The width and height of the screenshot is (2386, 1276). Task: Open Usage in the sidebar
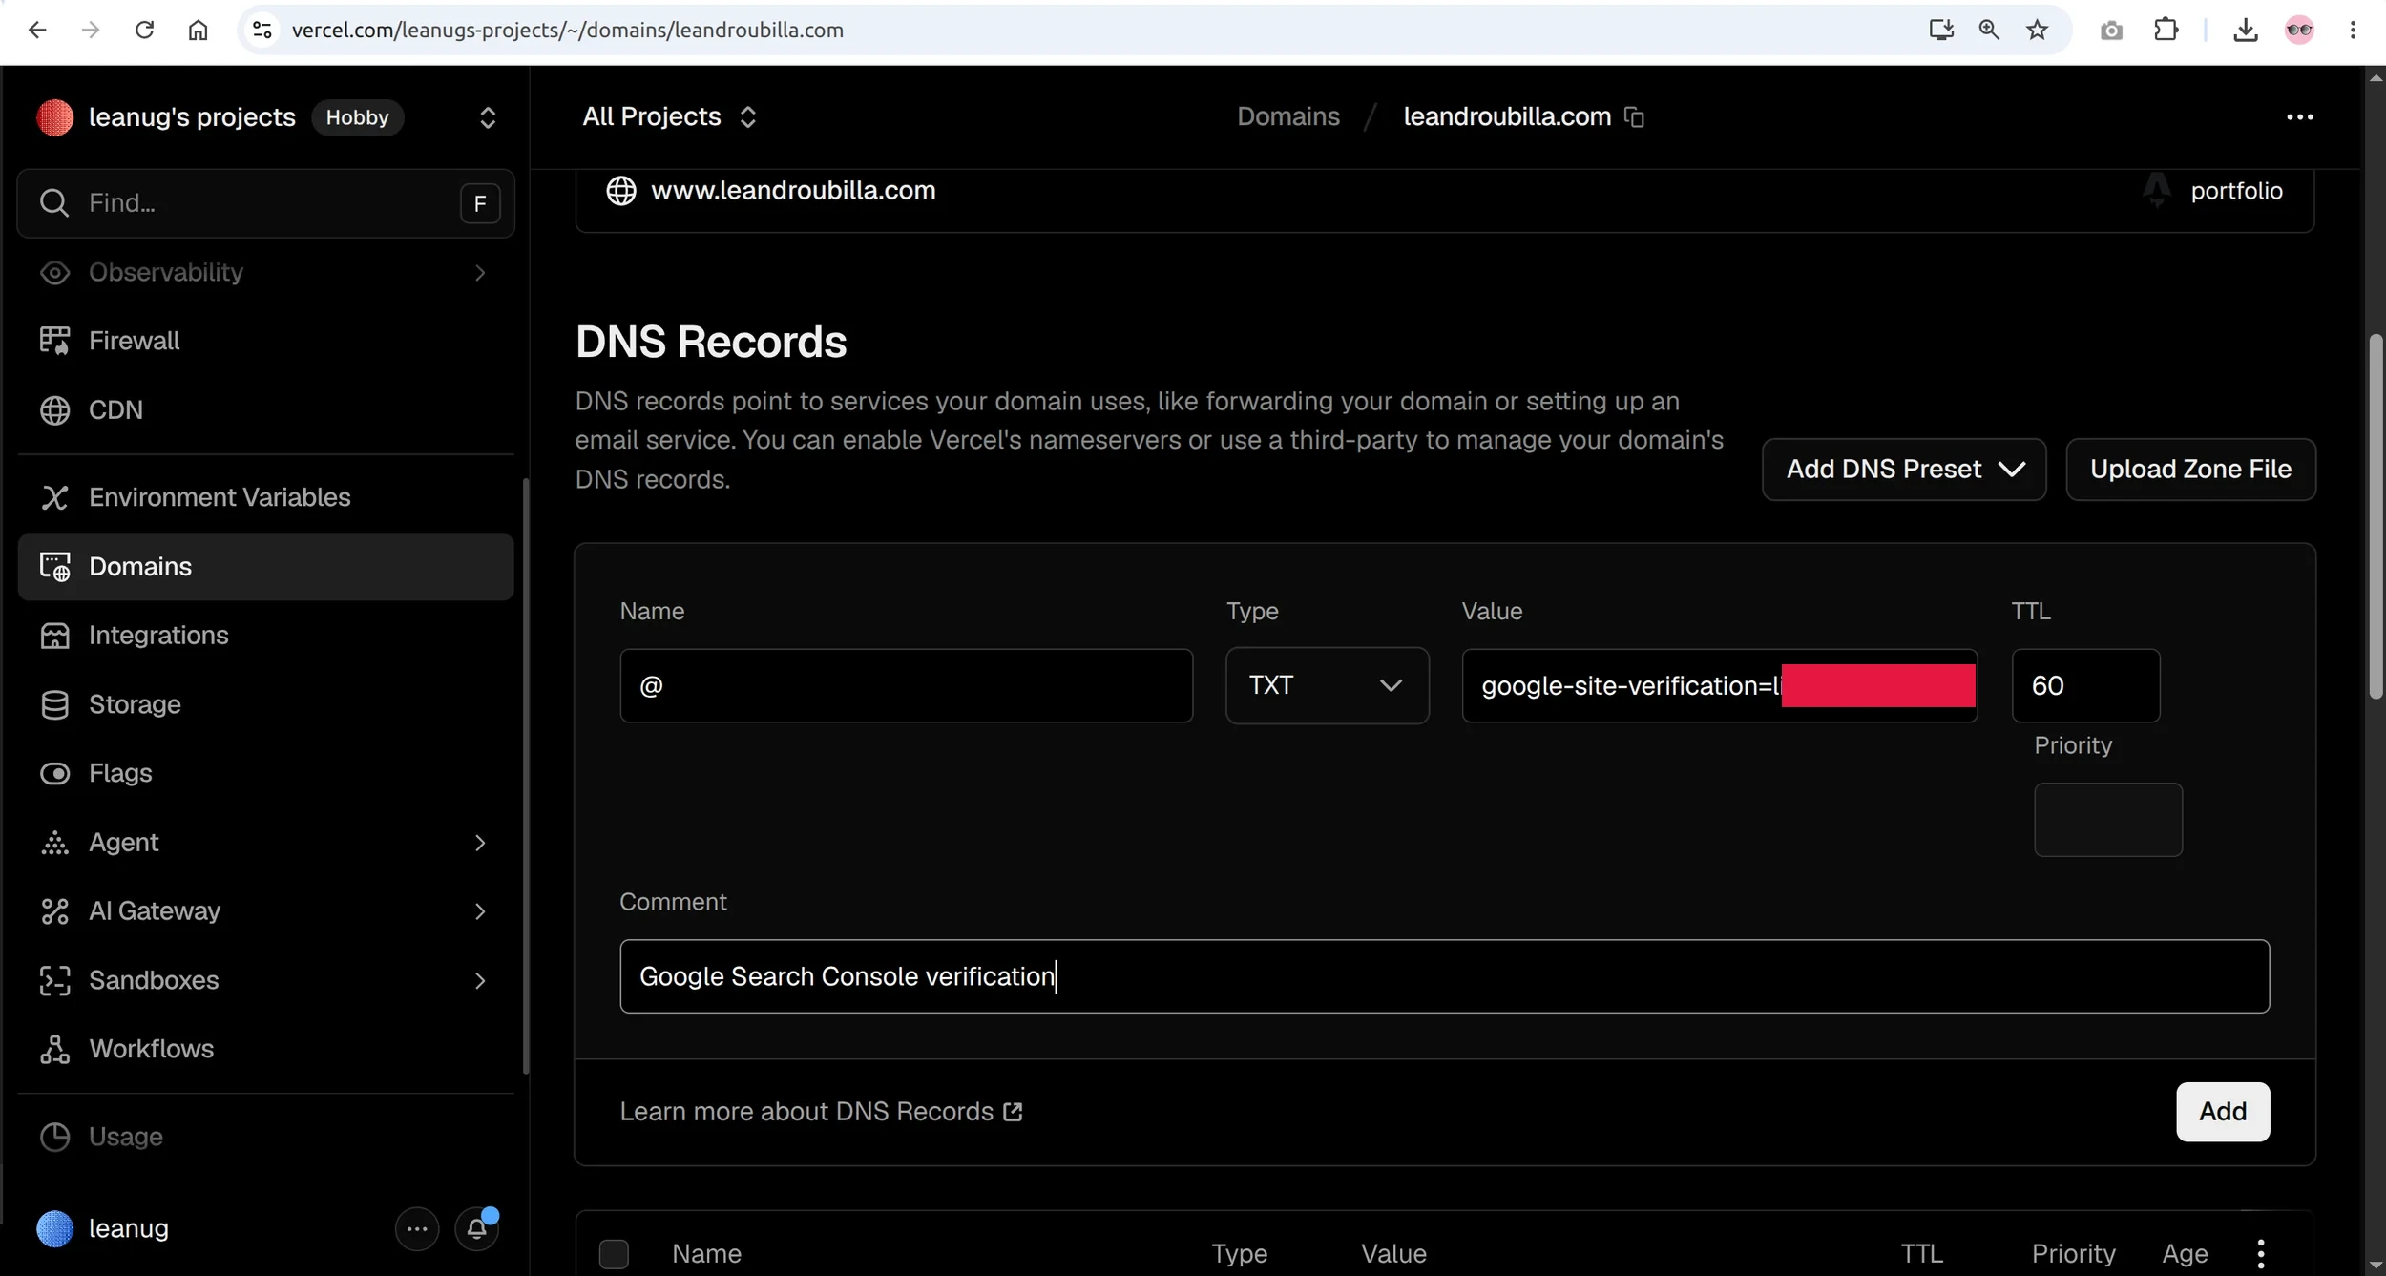(265, 1137)
